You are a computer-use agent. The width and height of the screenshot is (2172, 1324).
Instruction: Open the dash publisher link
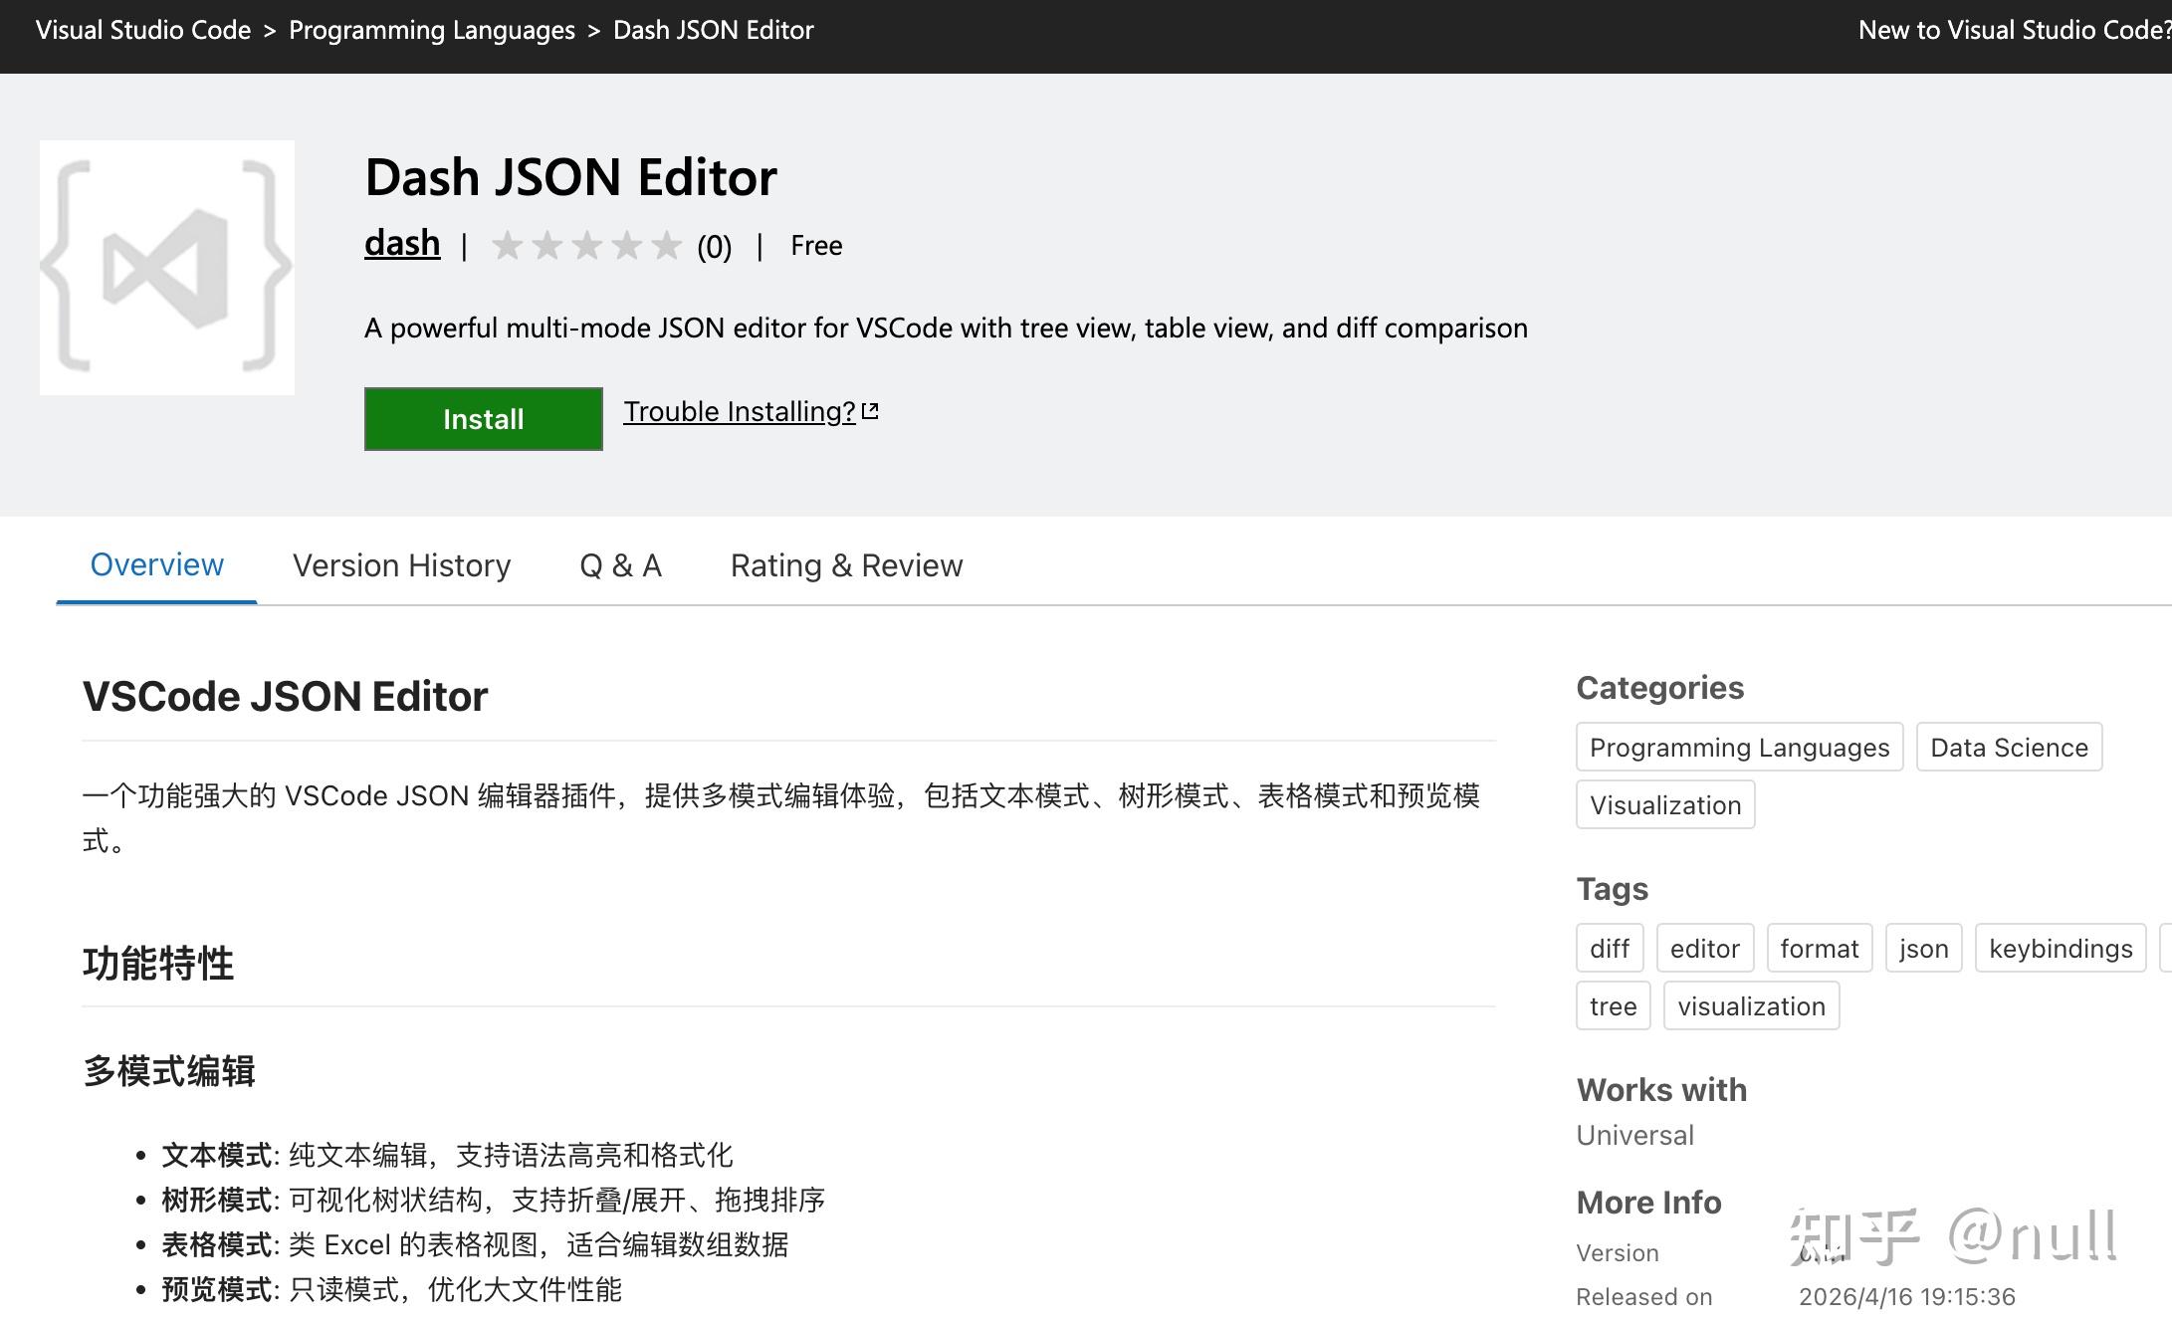(402, 243)
